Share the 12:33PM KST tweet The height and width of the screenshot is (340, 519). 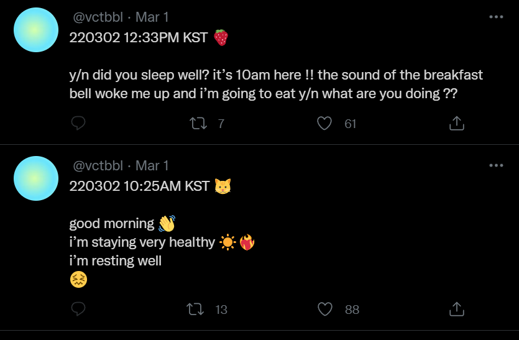pos(457,123)
